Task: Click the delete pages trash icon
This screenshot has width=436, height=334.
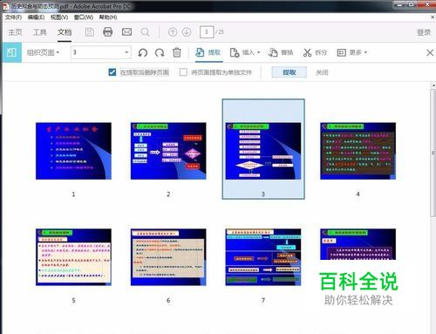Action: [177, 52]
